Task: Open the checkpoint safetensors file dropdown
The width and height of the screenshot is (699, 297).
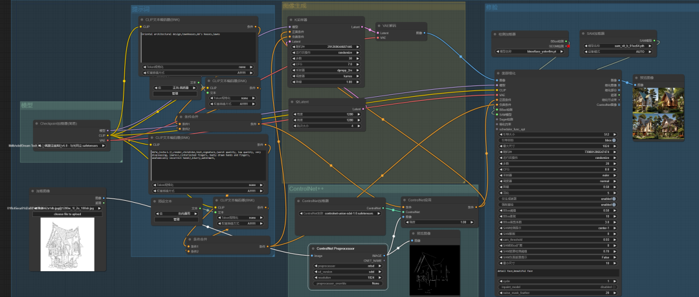Action: click(72, 145)
